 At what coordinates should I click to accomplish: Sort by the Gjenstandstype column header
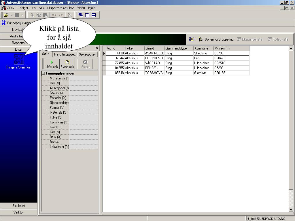179,48
